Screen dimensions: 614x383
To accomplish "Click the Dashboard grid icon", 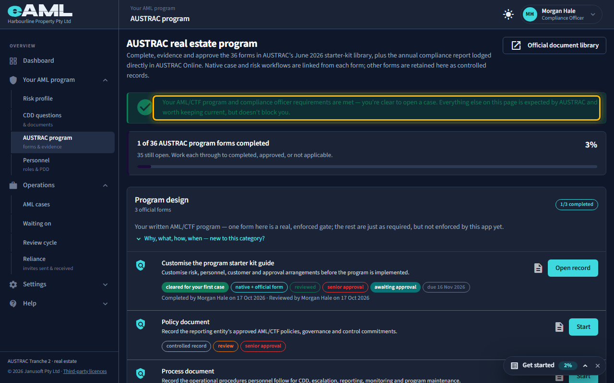I will [13, 61].
